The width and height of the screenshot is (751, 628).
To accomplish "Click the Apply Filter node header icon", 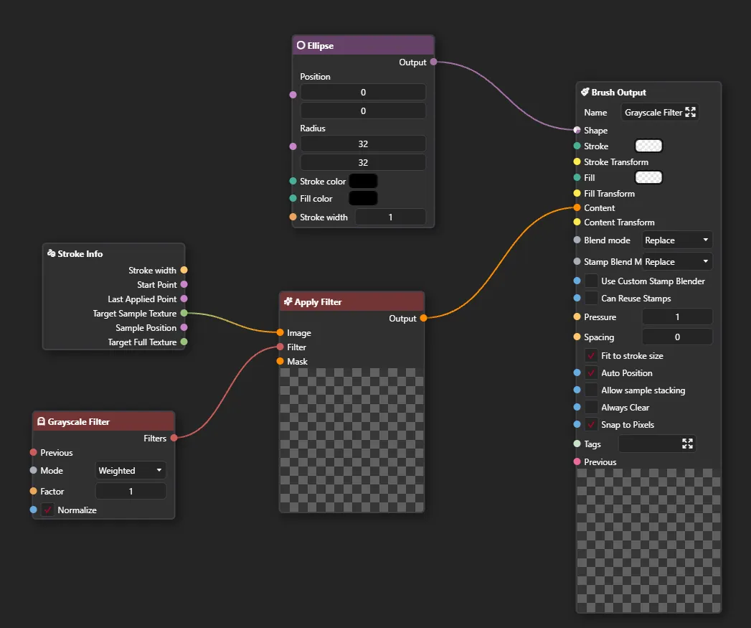I will [288, 302].
